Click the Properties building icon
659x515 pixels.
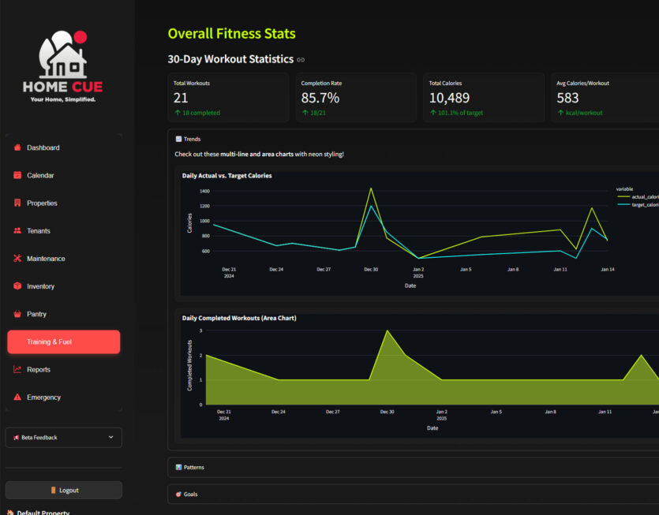tap(17, 203)
